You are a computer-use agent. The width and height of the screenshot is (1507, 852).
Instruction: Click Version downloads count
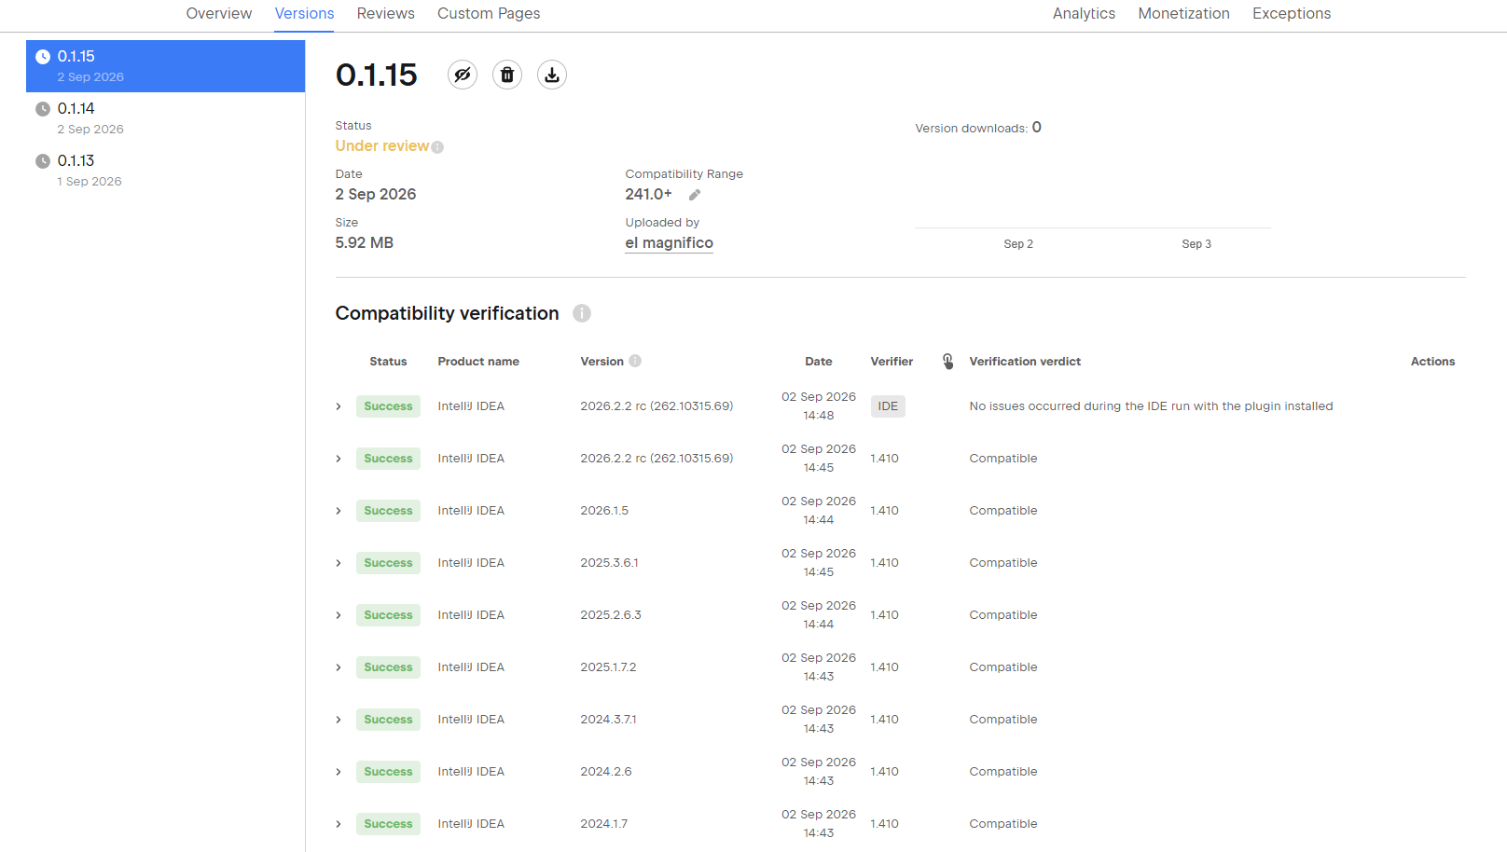1036,128
